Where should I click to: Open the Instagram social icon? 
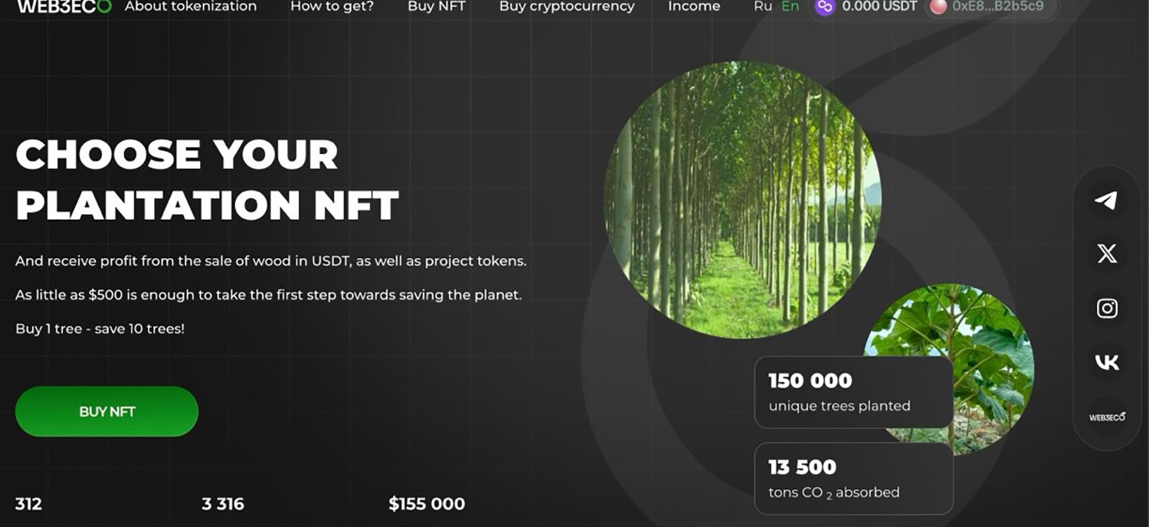[x=1107, y=309]
